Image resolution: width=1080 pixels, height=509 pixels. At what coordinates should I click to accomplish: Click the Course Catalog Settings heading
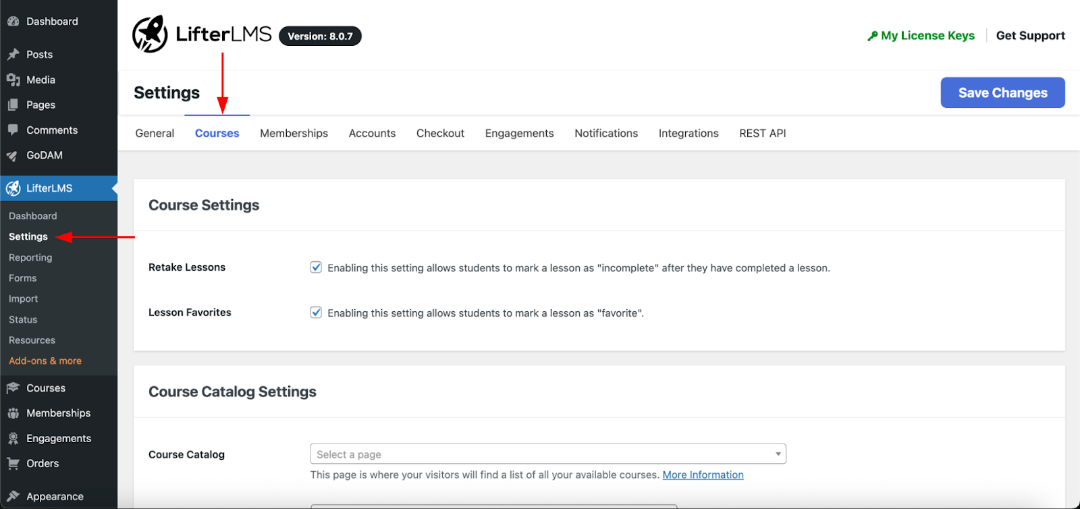click(232, 392)
